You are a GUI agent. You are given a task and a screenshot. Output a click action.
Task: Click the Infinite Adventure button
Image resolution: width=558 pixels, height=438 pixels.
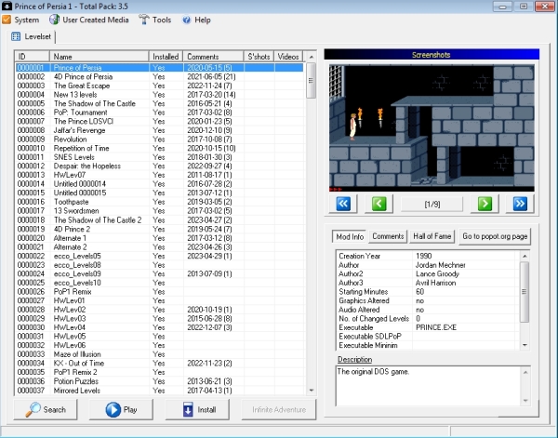[279, 409]
